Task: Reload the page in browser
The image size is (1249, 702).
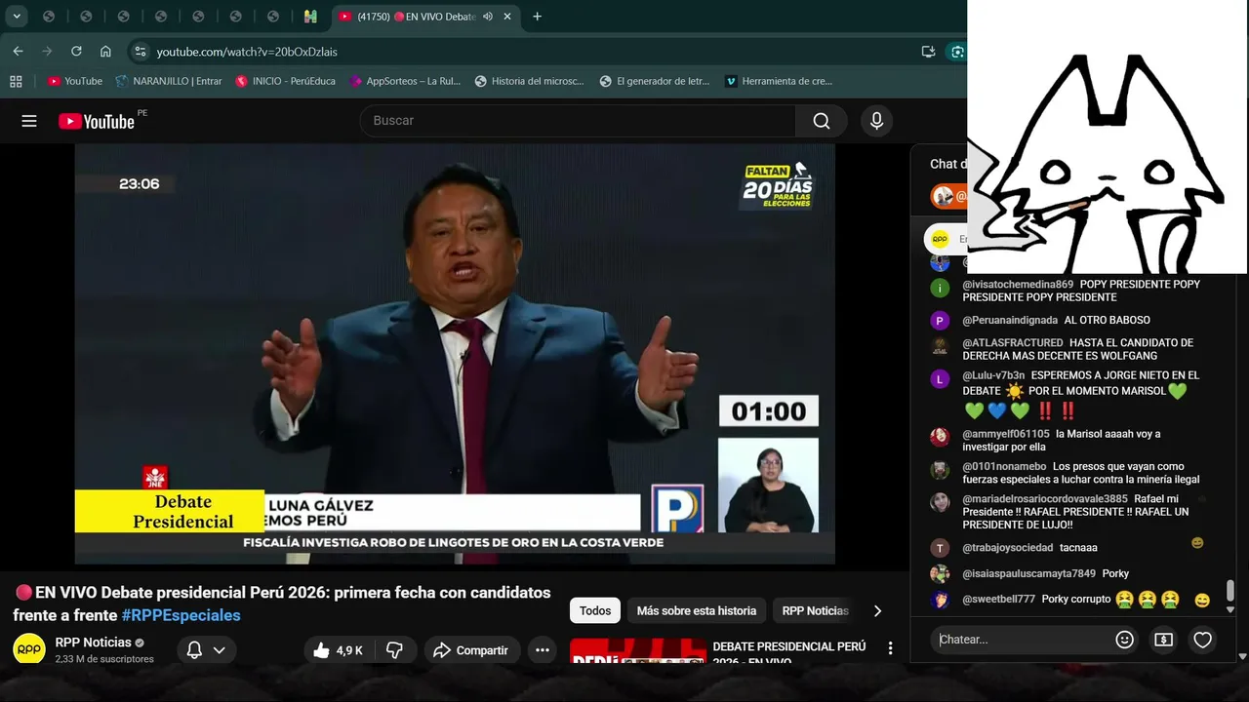Action: click(x=76, y=52)
